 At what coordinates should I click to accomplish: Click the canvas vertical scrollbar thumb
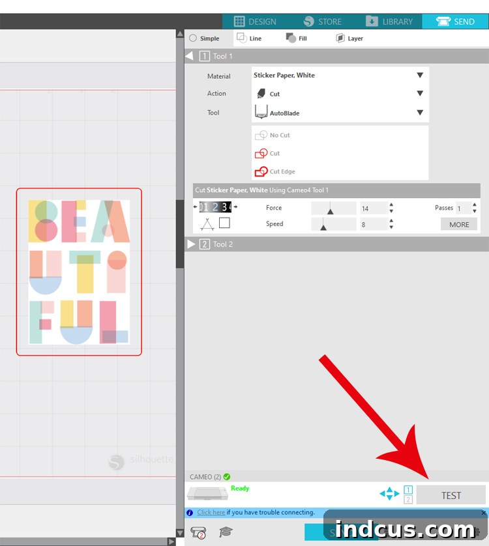pos(180,234)
